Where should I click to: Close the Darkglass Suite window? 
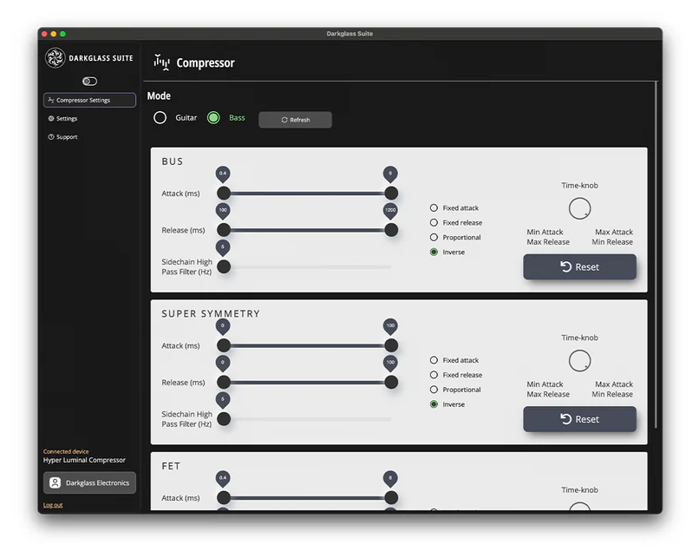(44, 34)
